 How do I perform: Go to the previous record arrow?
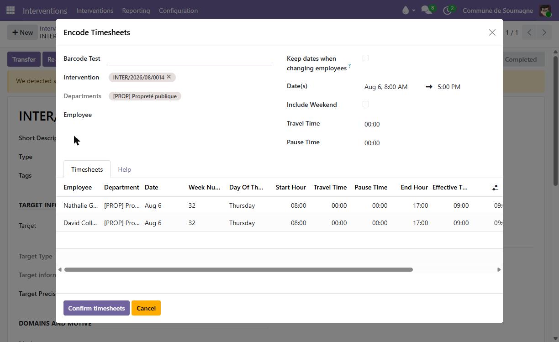coord(529,32)
